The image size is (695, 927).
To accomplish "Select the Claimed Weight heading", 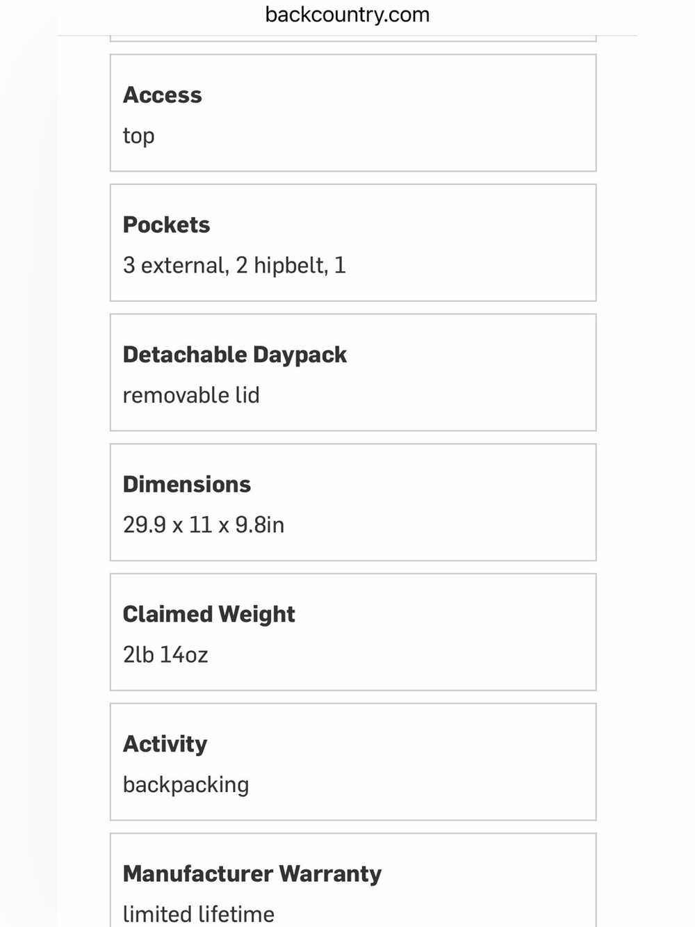I will (x=208, y=615).
